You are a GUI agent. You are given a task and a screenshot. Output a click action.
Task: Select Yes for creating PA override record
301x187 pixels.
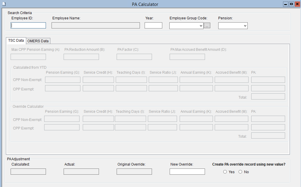click(x=225, y=172)
